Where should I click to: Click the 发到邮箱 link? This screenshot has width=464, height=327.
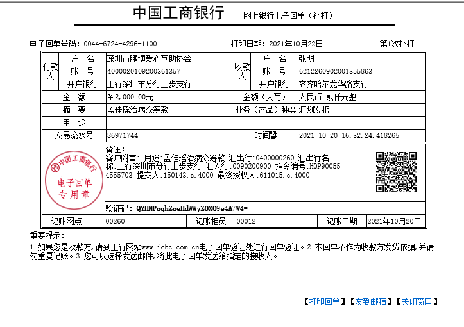coord(370,301)
